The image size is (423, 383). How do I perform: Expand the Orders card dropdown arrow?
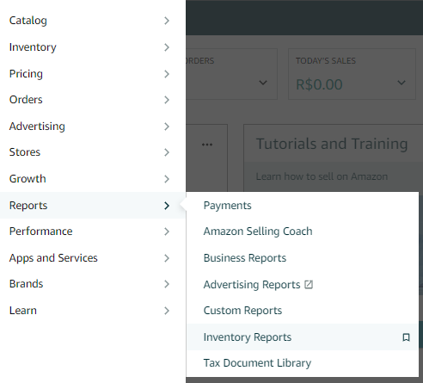point(263,83)
